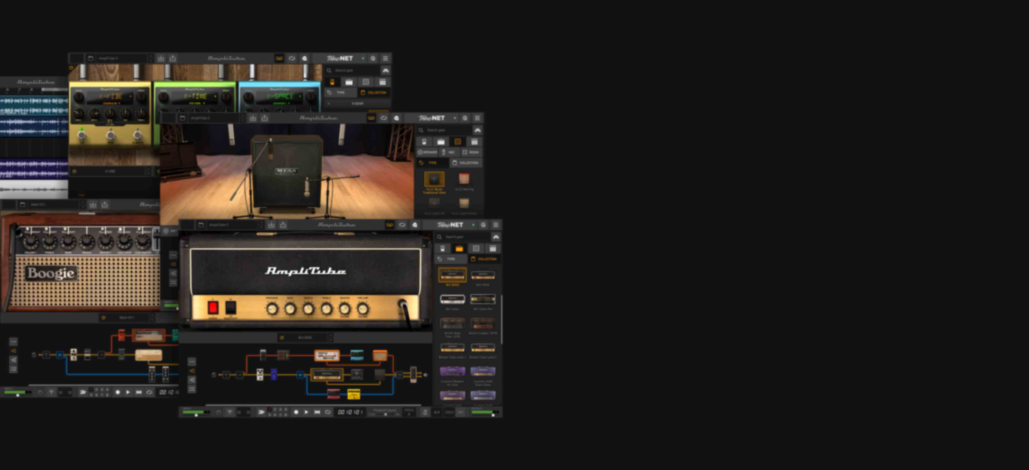Select pink pedal on blue chain path
Screen dimensions: 1029x470
pyautogui.click(x=333, y=394)
